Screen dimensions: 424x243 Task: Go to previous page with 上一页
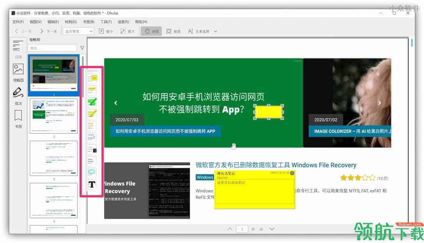[x=23, y=32]
